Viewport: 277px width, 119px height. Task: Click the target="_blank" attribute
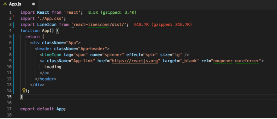pyautogui.click(x=181, y=61)
